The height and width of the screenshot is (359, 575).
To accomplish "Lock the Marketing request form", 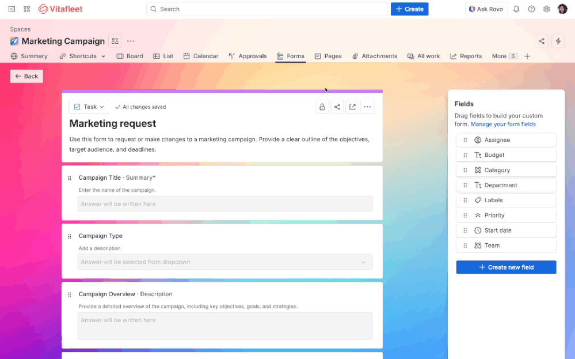I will 322,107.
